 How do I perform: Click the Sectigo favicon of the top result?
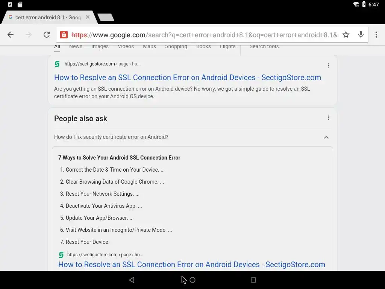coord(57,64)
